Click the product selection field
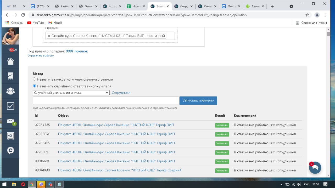The image size is (335, 188). (x=110, y=36)
